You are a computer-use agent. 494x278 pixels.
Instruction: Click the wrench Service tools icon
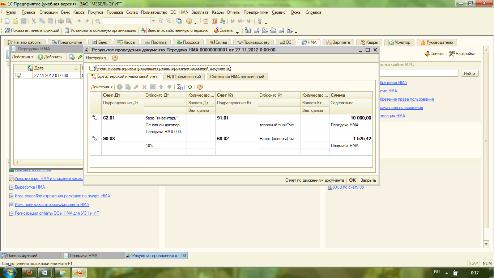point(259,21)
